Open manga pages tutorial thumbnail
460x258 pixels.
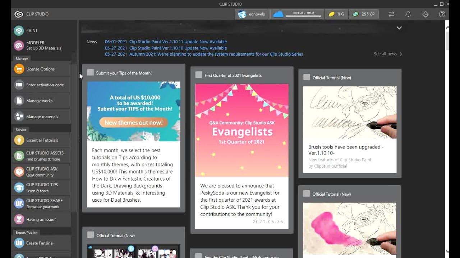click(134, 251)
